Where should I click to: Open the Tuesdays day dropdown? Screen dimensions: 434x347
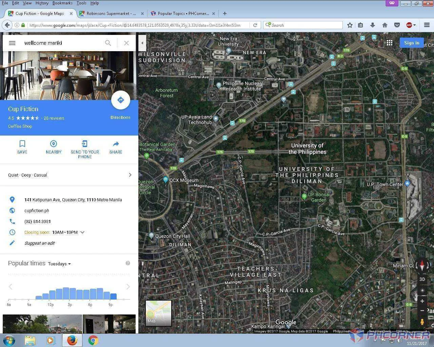tap(59, 264)
